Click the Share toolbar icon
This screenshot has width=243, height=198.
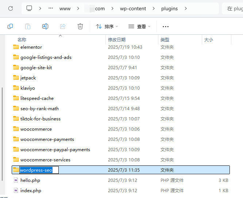(x=63, y=26)
